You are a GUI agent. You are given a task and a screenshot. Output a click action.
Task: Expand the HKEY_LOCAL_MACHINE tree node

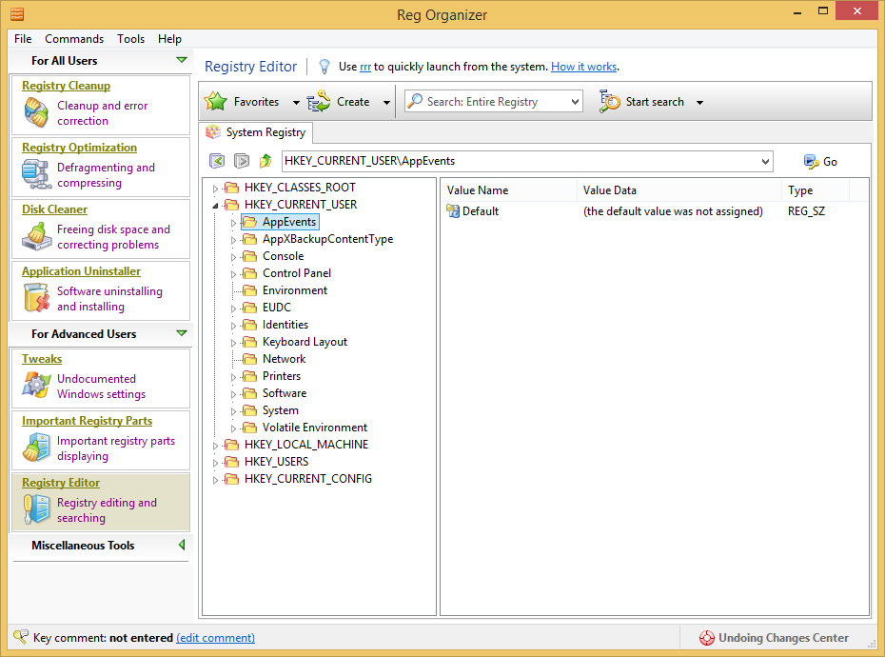215,445
